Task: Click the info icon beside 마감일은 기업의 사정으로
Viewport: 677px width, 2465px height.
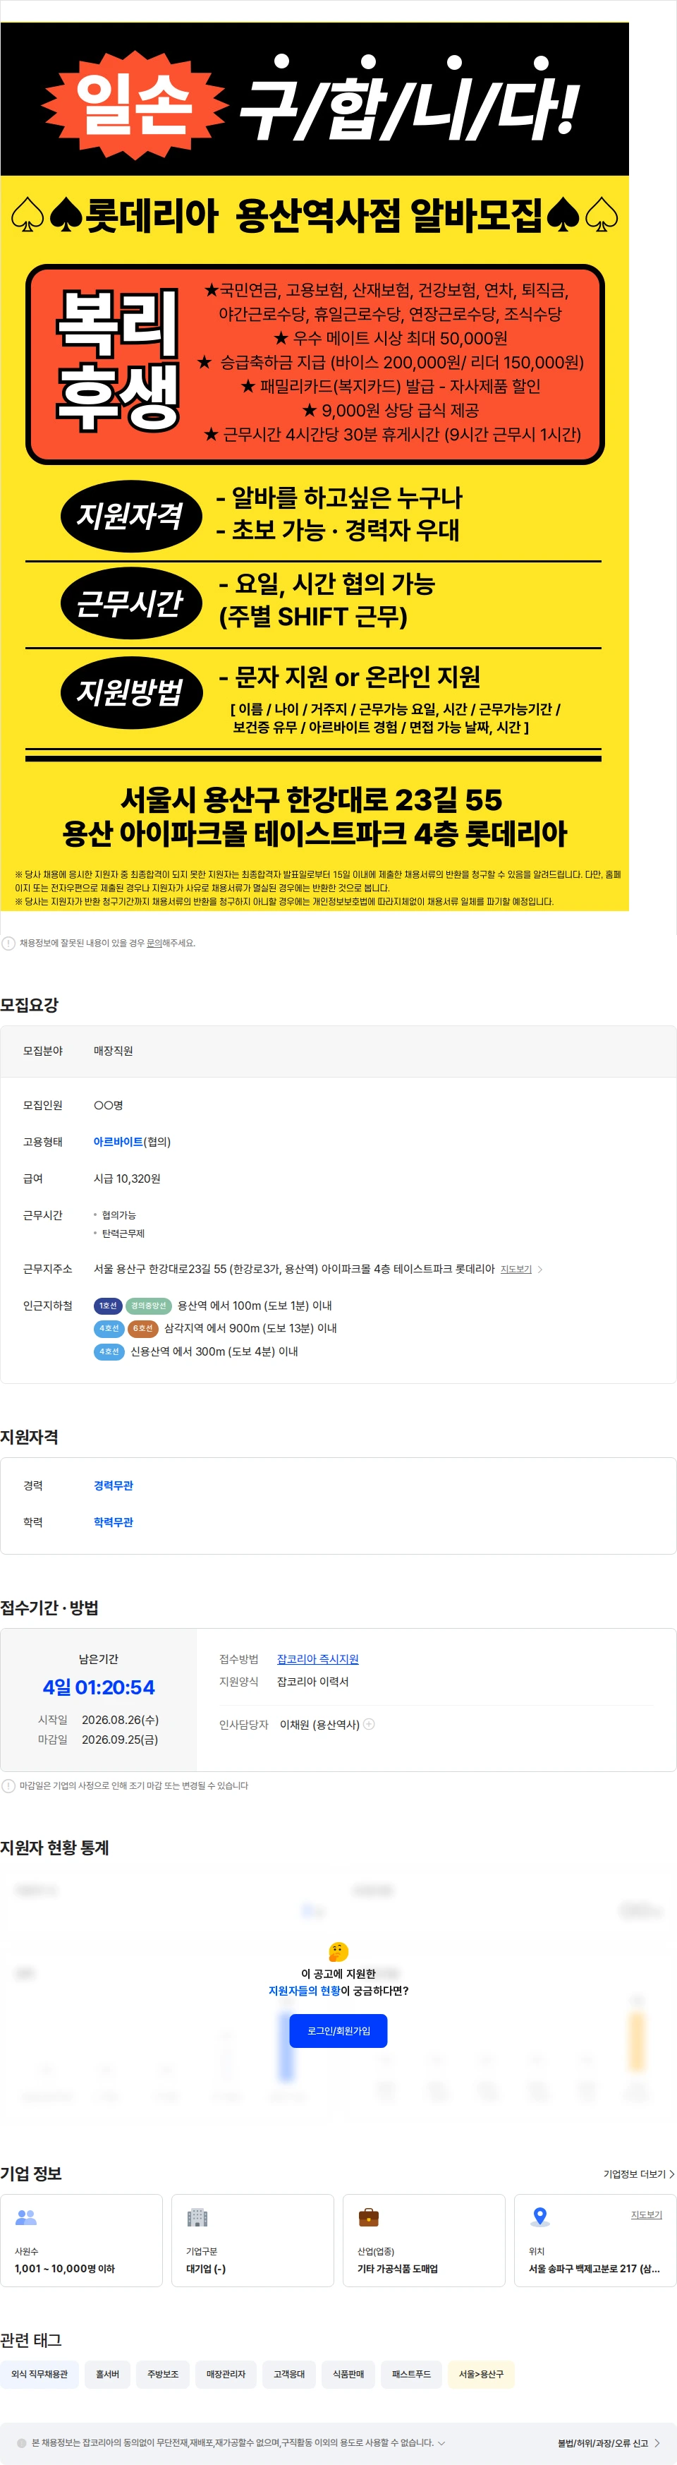Action: (8, 1785)
